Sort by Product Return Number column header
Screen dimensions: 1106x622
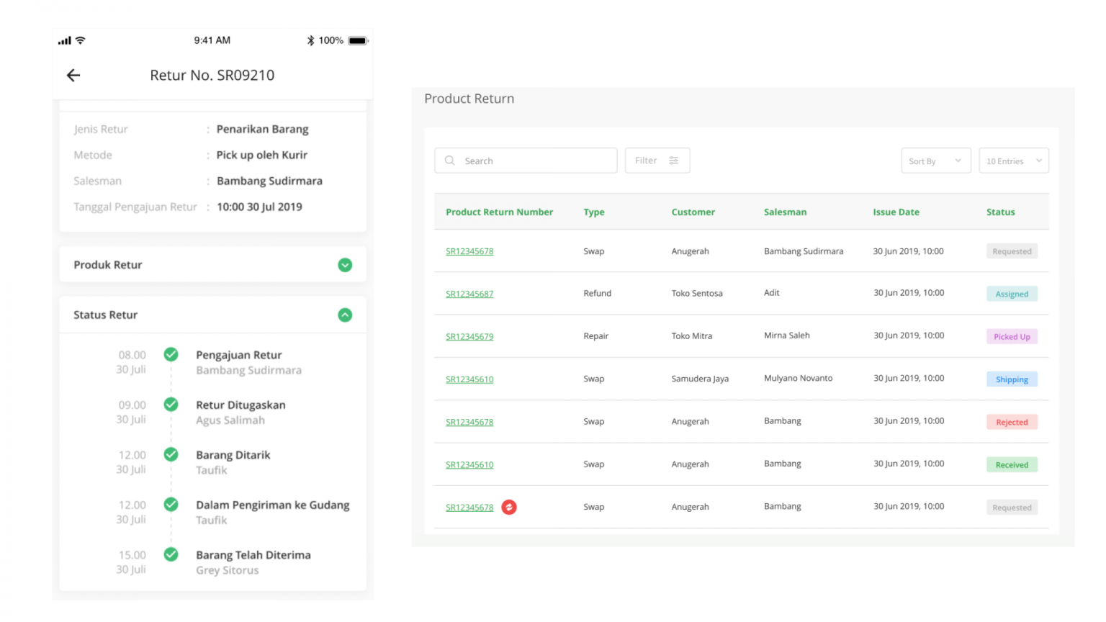point(499,212)
